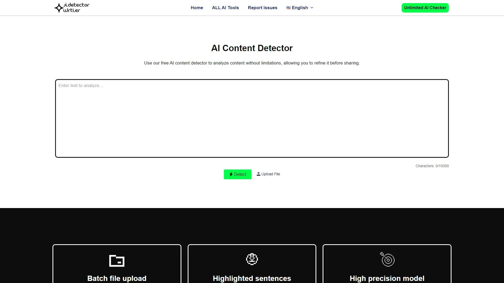This screenshot has width=504, height=283.
Task: Click the Upload File link
Action: pos(270,174)
